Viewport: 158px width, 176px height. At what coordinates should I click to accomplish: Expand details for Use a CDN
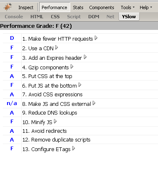[x=57, y=47]
